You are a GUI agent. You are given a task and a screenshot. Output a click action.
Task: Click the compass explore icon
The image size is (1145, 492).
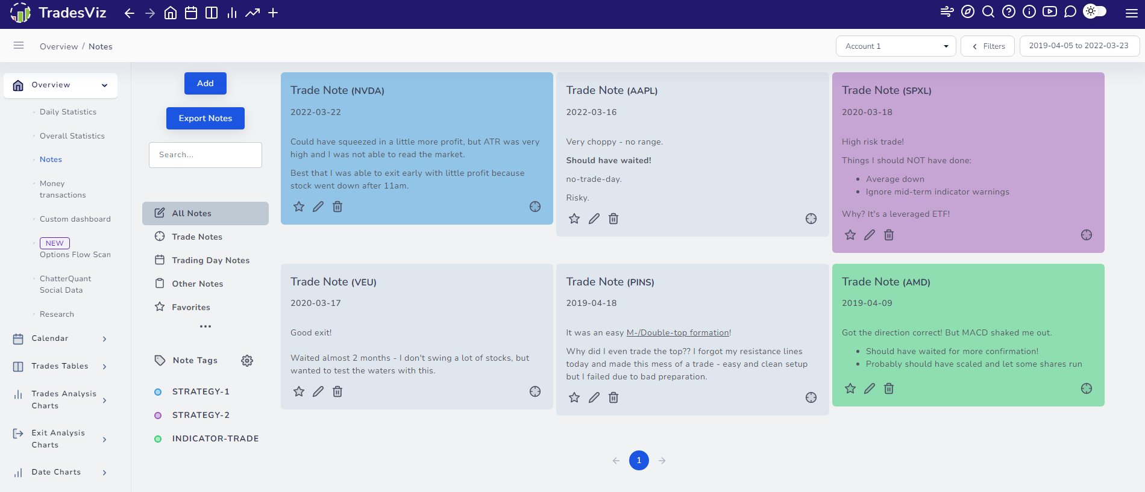tap(968, 11)
